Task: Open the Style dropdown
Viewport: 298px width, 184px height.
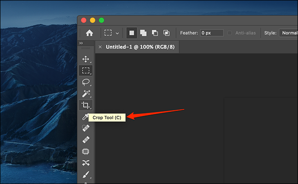Action: point(288,33)
